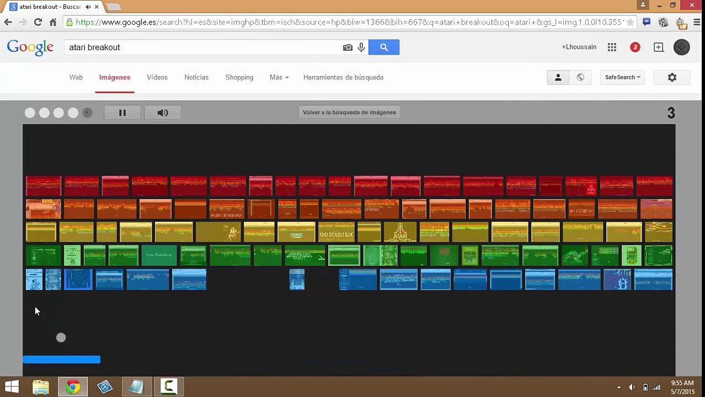The height and width of the screenshot is (397, 705).
Task: Click Volver a la búsqueda de imágenes
Action: 349,112
